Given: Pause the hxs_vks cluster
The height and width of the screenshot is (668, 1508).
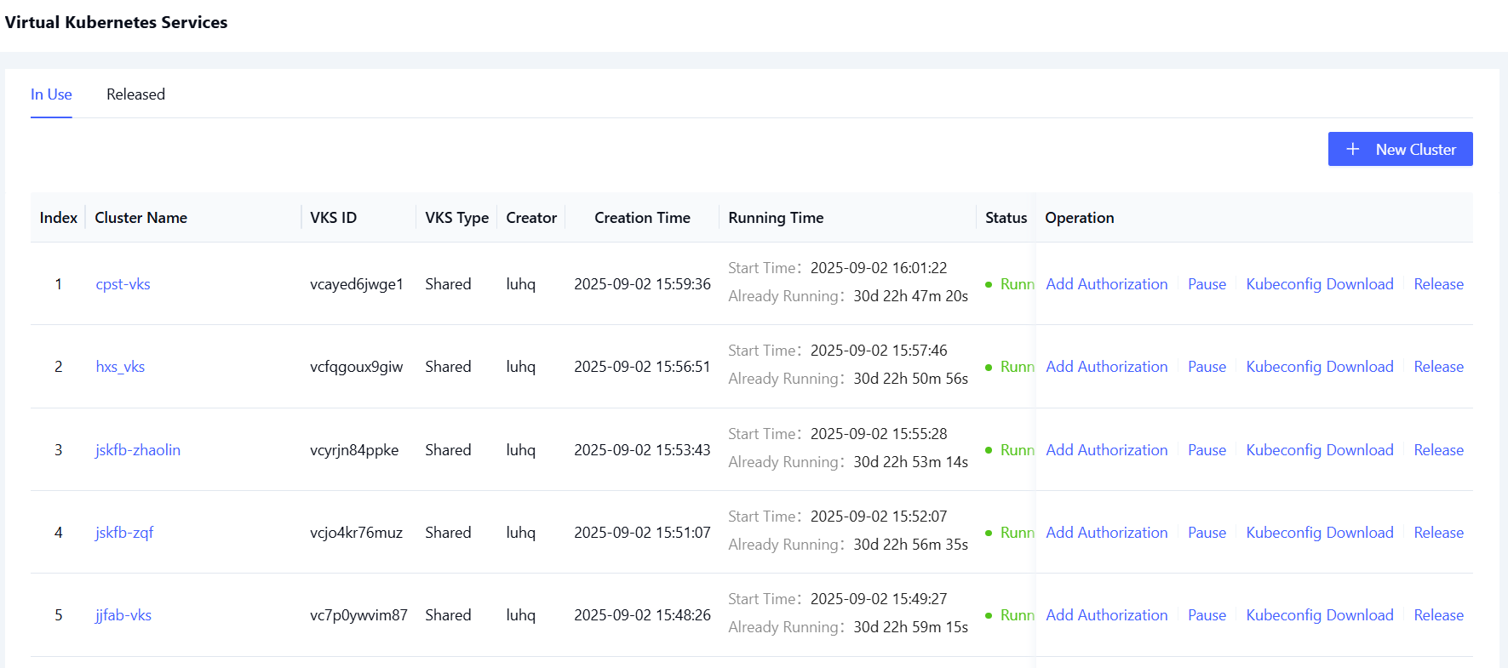Looking at the screenshot, I should tap(1207, 367).
